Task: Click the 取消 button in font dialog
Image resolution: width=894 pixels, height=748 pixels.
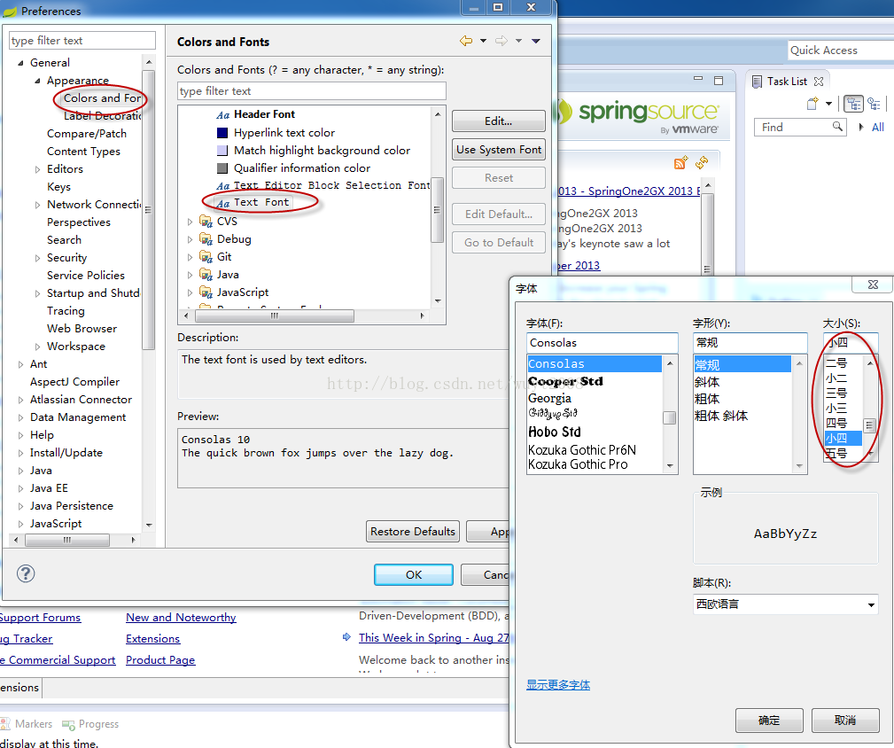Action: click(845, 720)
